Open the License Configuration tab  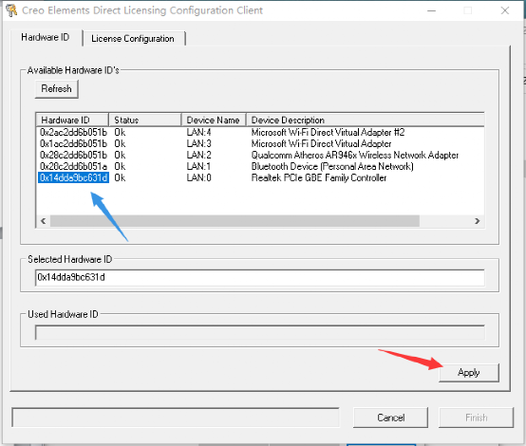point(133,39)
